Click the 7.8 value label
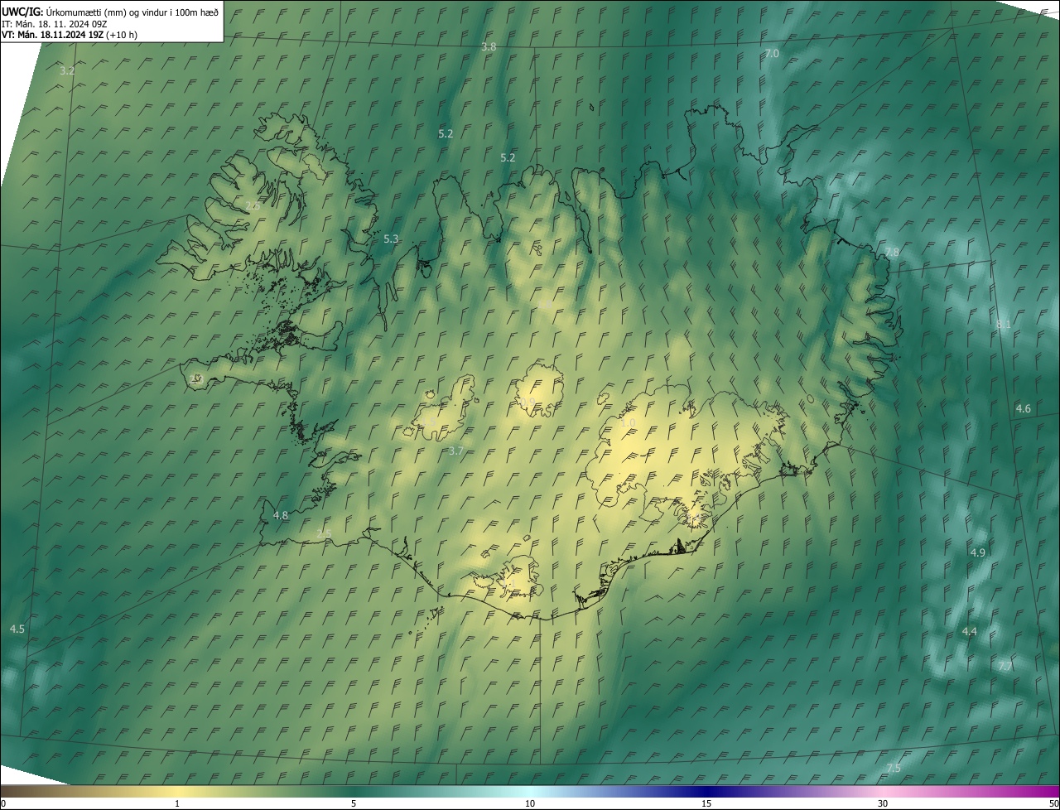The height and width of the screenshot is (810, 1060). 892,253
